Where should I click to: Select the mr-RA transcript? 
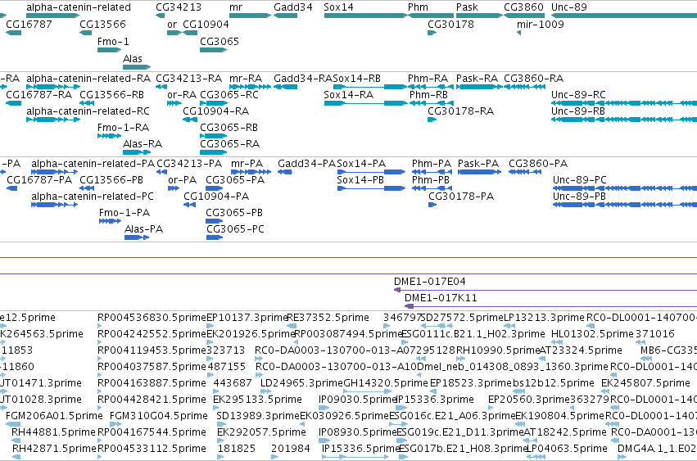pos(251,87)
